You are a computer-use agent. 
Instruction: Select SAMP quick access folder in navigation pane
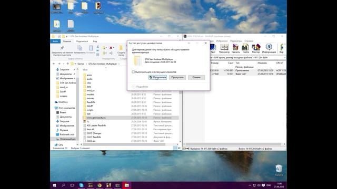(61, 92)
